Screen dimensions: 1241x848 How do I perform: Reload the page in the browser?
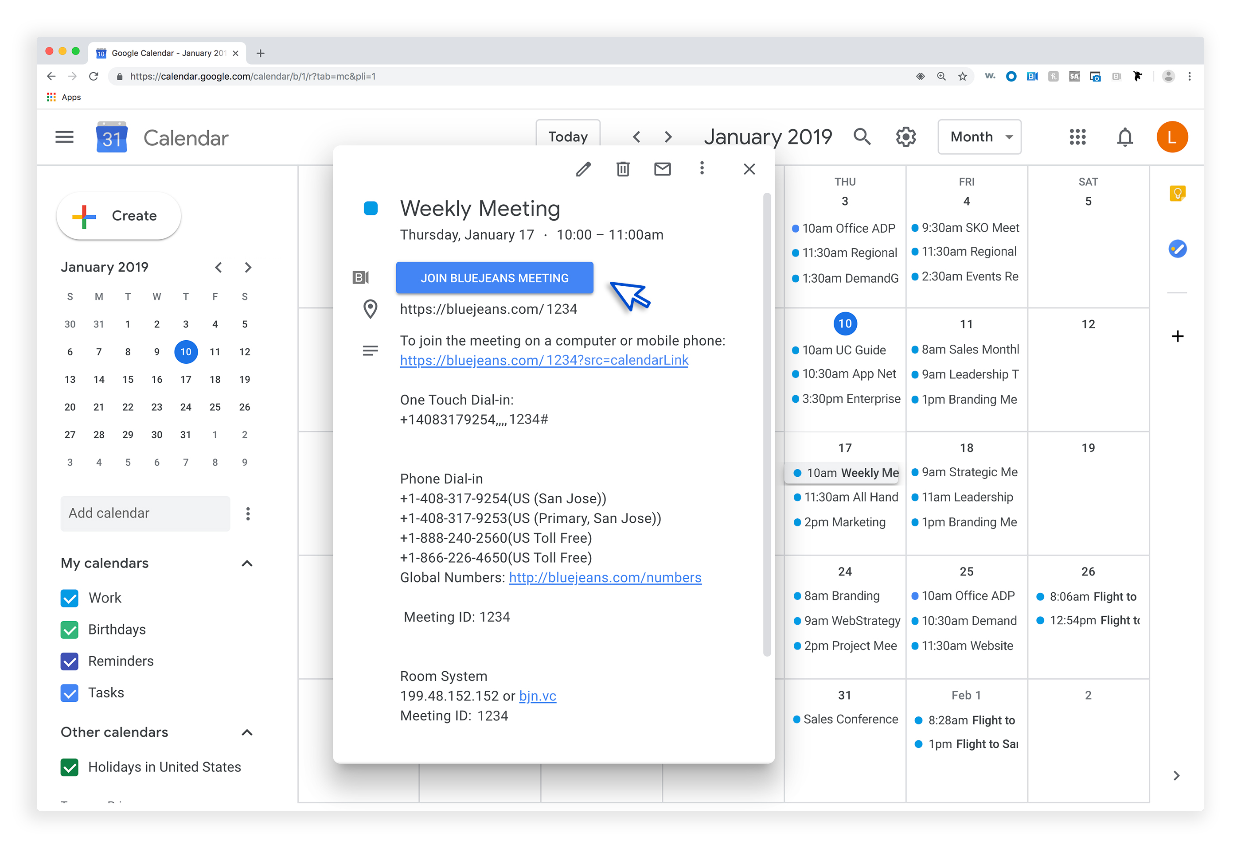point(94,76)
